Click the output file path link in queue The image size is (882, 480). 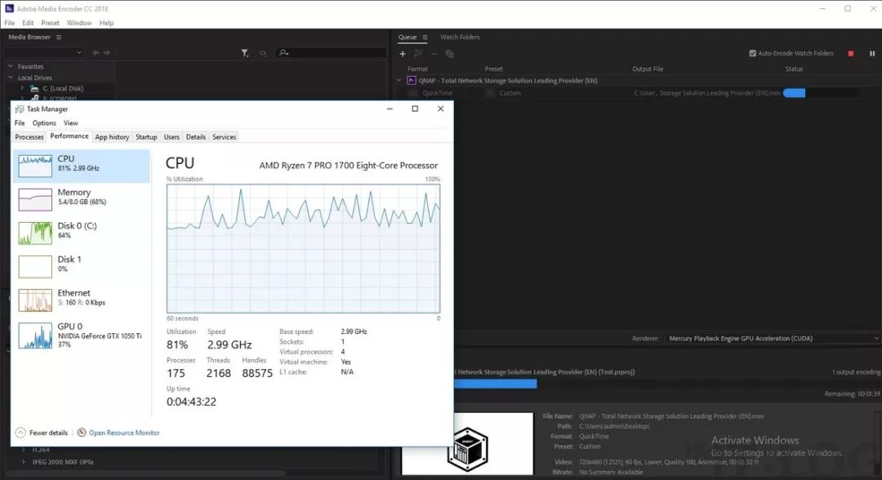click(707, 93)
